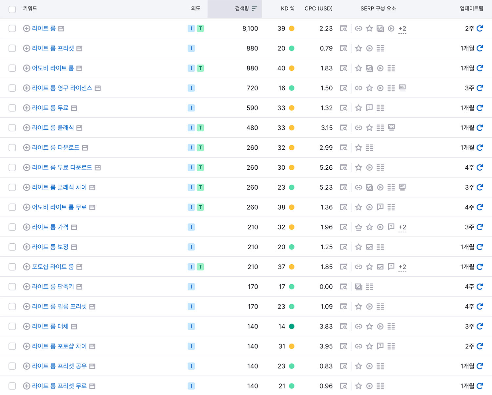
Task: Sort by 업데이트됨 column header
Action: pos(471,9)
